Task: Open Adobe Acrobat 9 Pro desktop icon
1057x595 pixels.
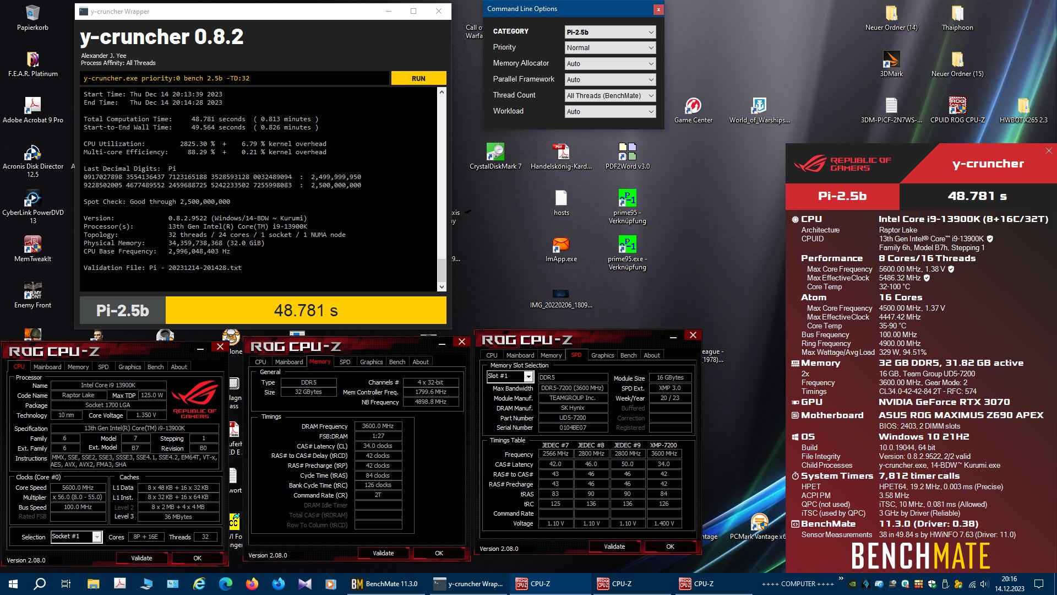Action: tap(32, 110)
